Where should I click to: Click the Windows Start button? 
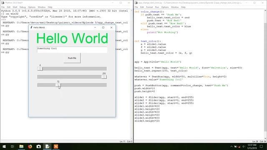(x=4, y=146)
